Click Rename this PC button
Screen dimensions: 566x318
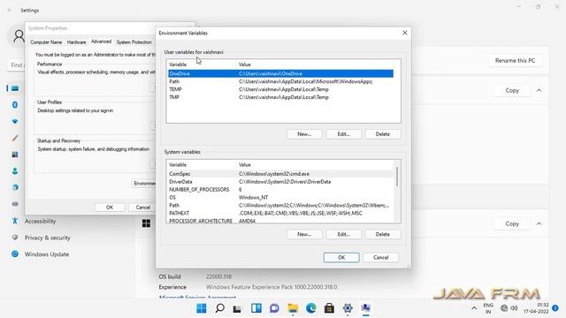point(515,61)
